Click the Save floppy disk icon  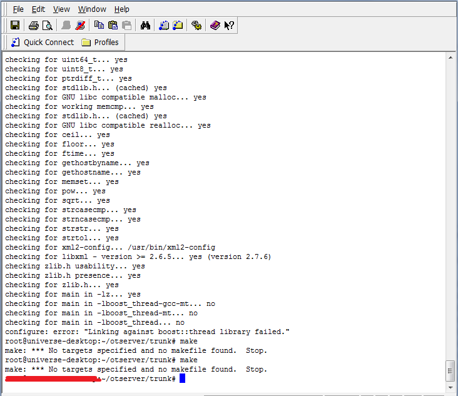coord(15,26)
